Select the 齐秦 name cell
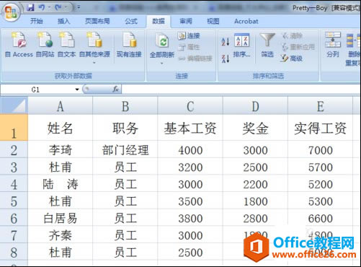The width and height of the screenshot is (361, 267). pos(61,235)
